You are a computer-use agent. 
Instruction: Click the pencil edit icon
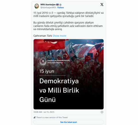point(34,117)
